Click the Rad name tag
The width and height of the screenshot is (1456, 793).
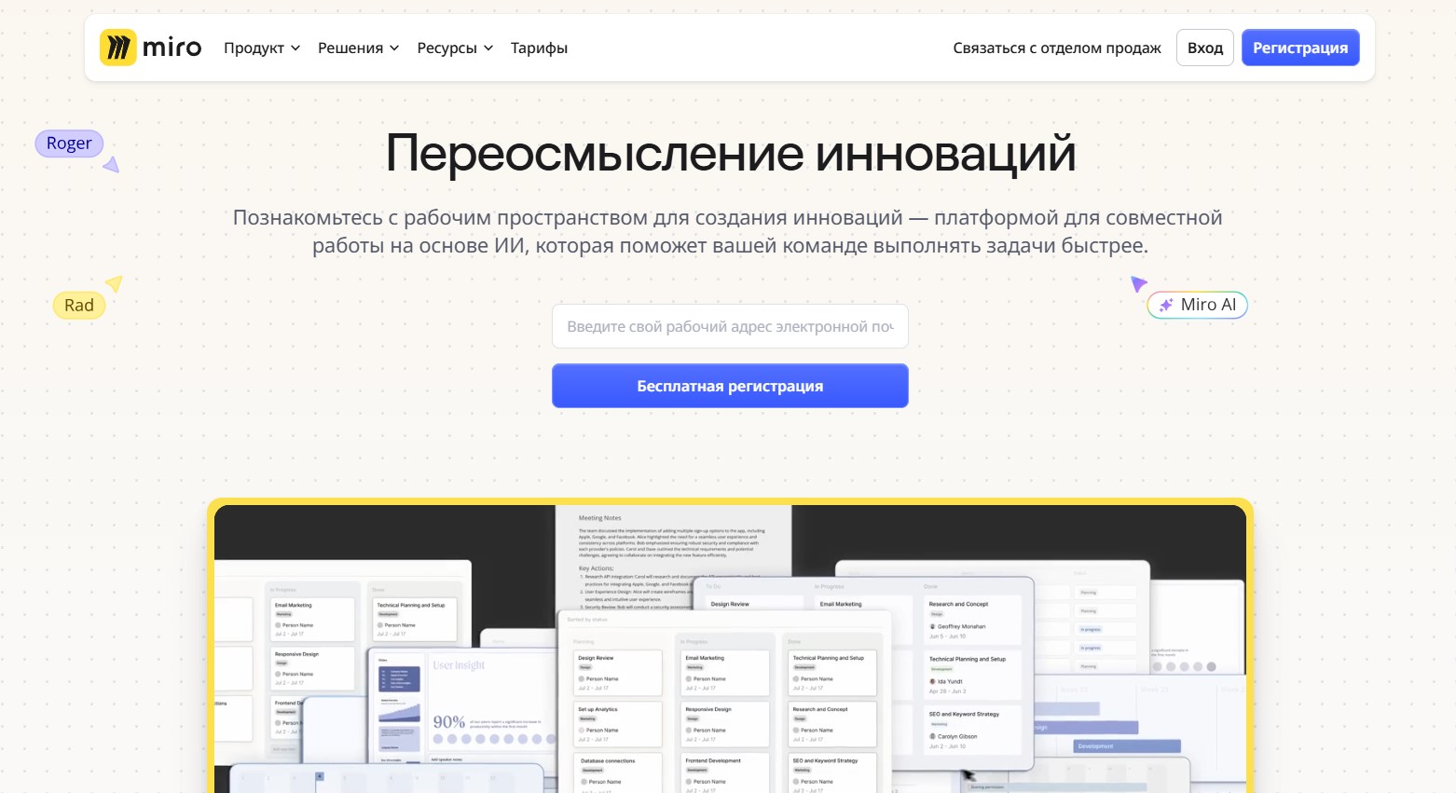pyautogui.click(x=79, y=306)
